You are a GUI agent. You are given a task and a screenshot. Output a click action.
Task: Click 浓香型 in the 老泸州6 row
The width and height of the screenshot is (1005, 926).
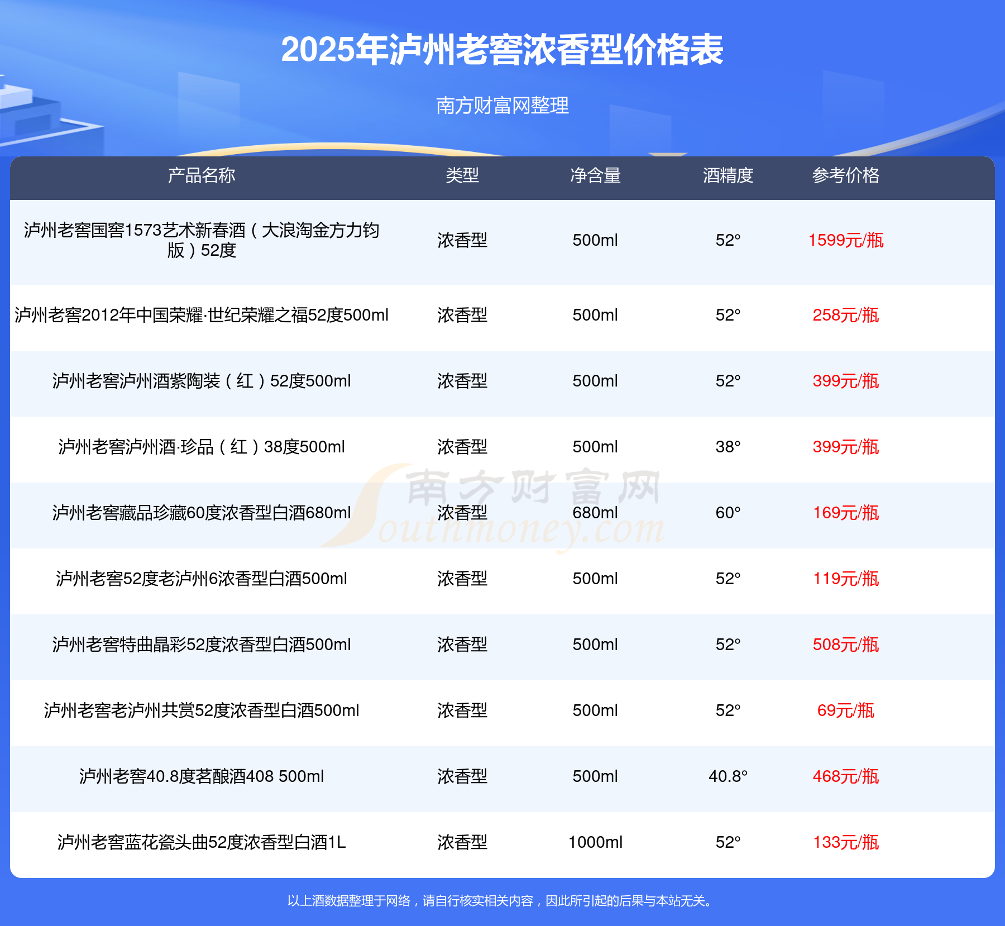[462, 579]
